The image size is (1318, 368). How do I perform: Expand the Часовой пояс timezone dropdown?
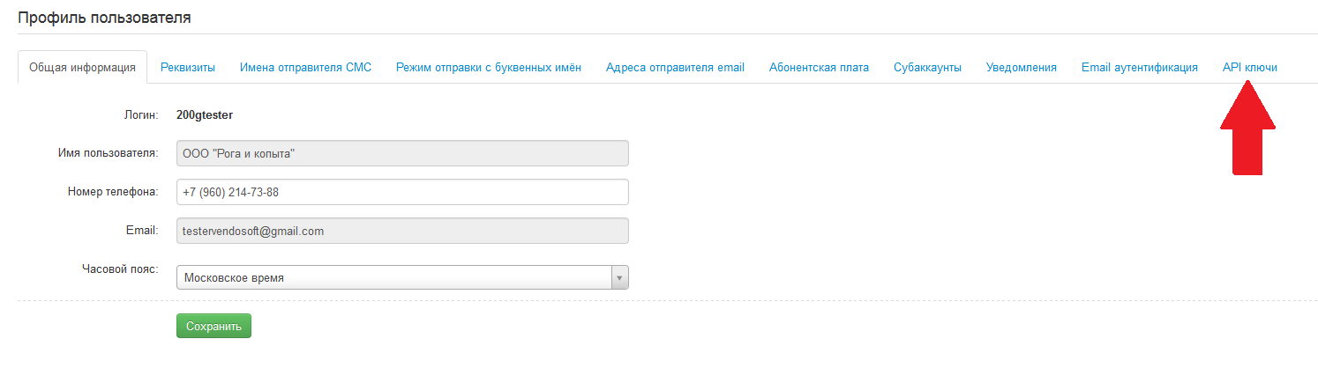pyautogui.click(x=402, y=278)
